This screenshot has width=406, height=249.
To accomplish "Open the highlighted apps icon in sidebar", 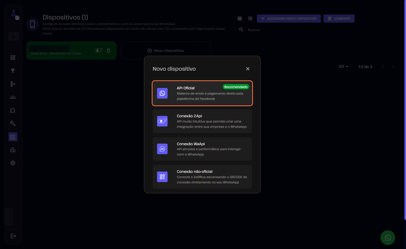I will 13,137.
